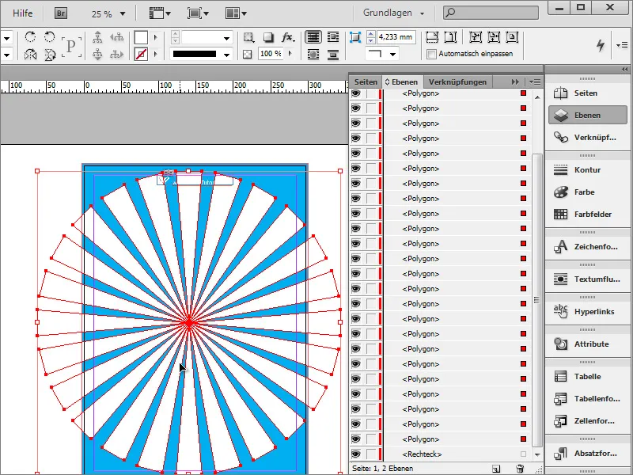
Task: Click the fx effects icon in toolbar
Action: [286, 37]
